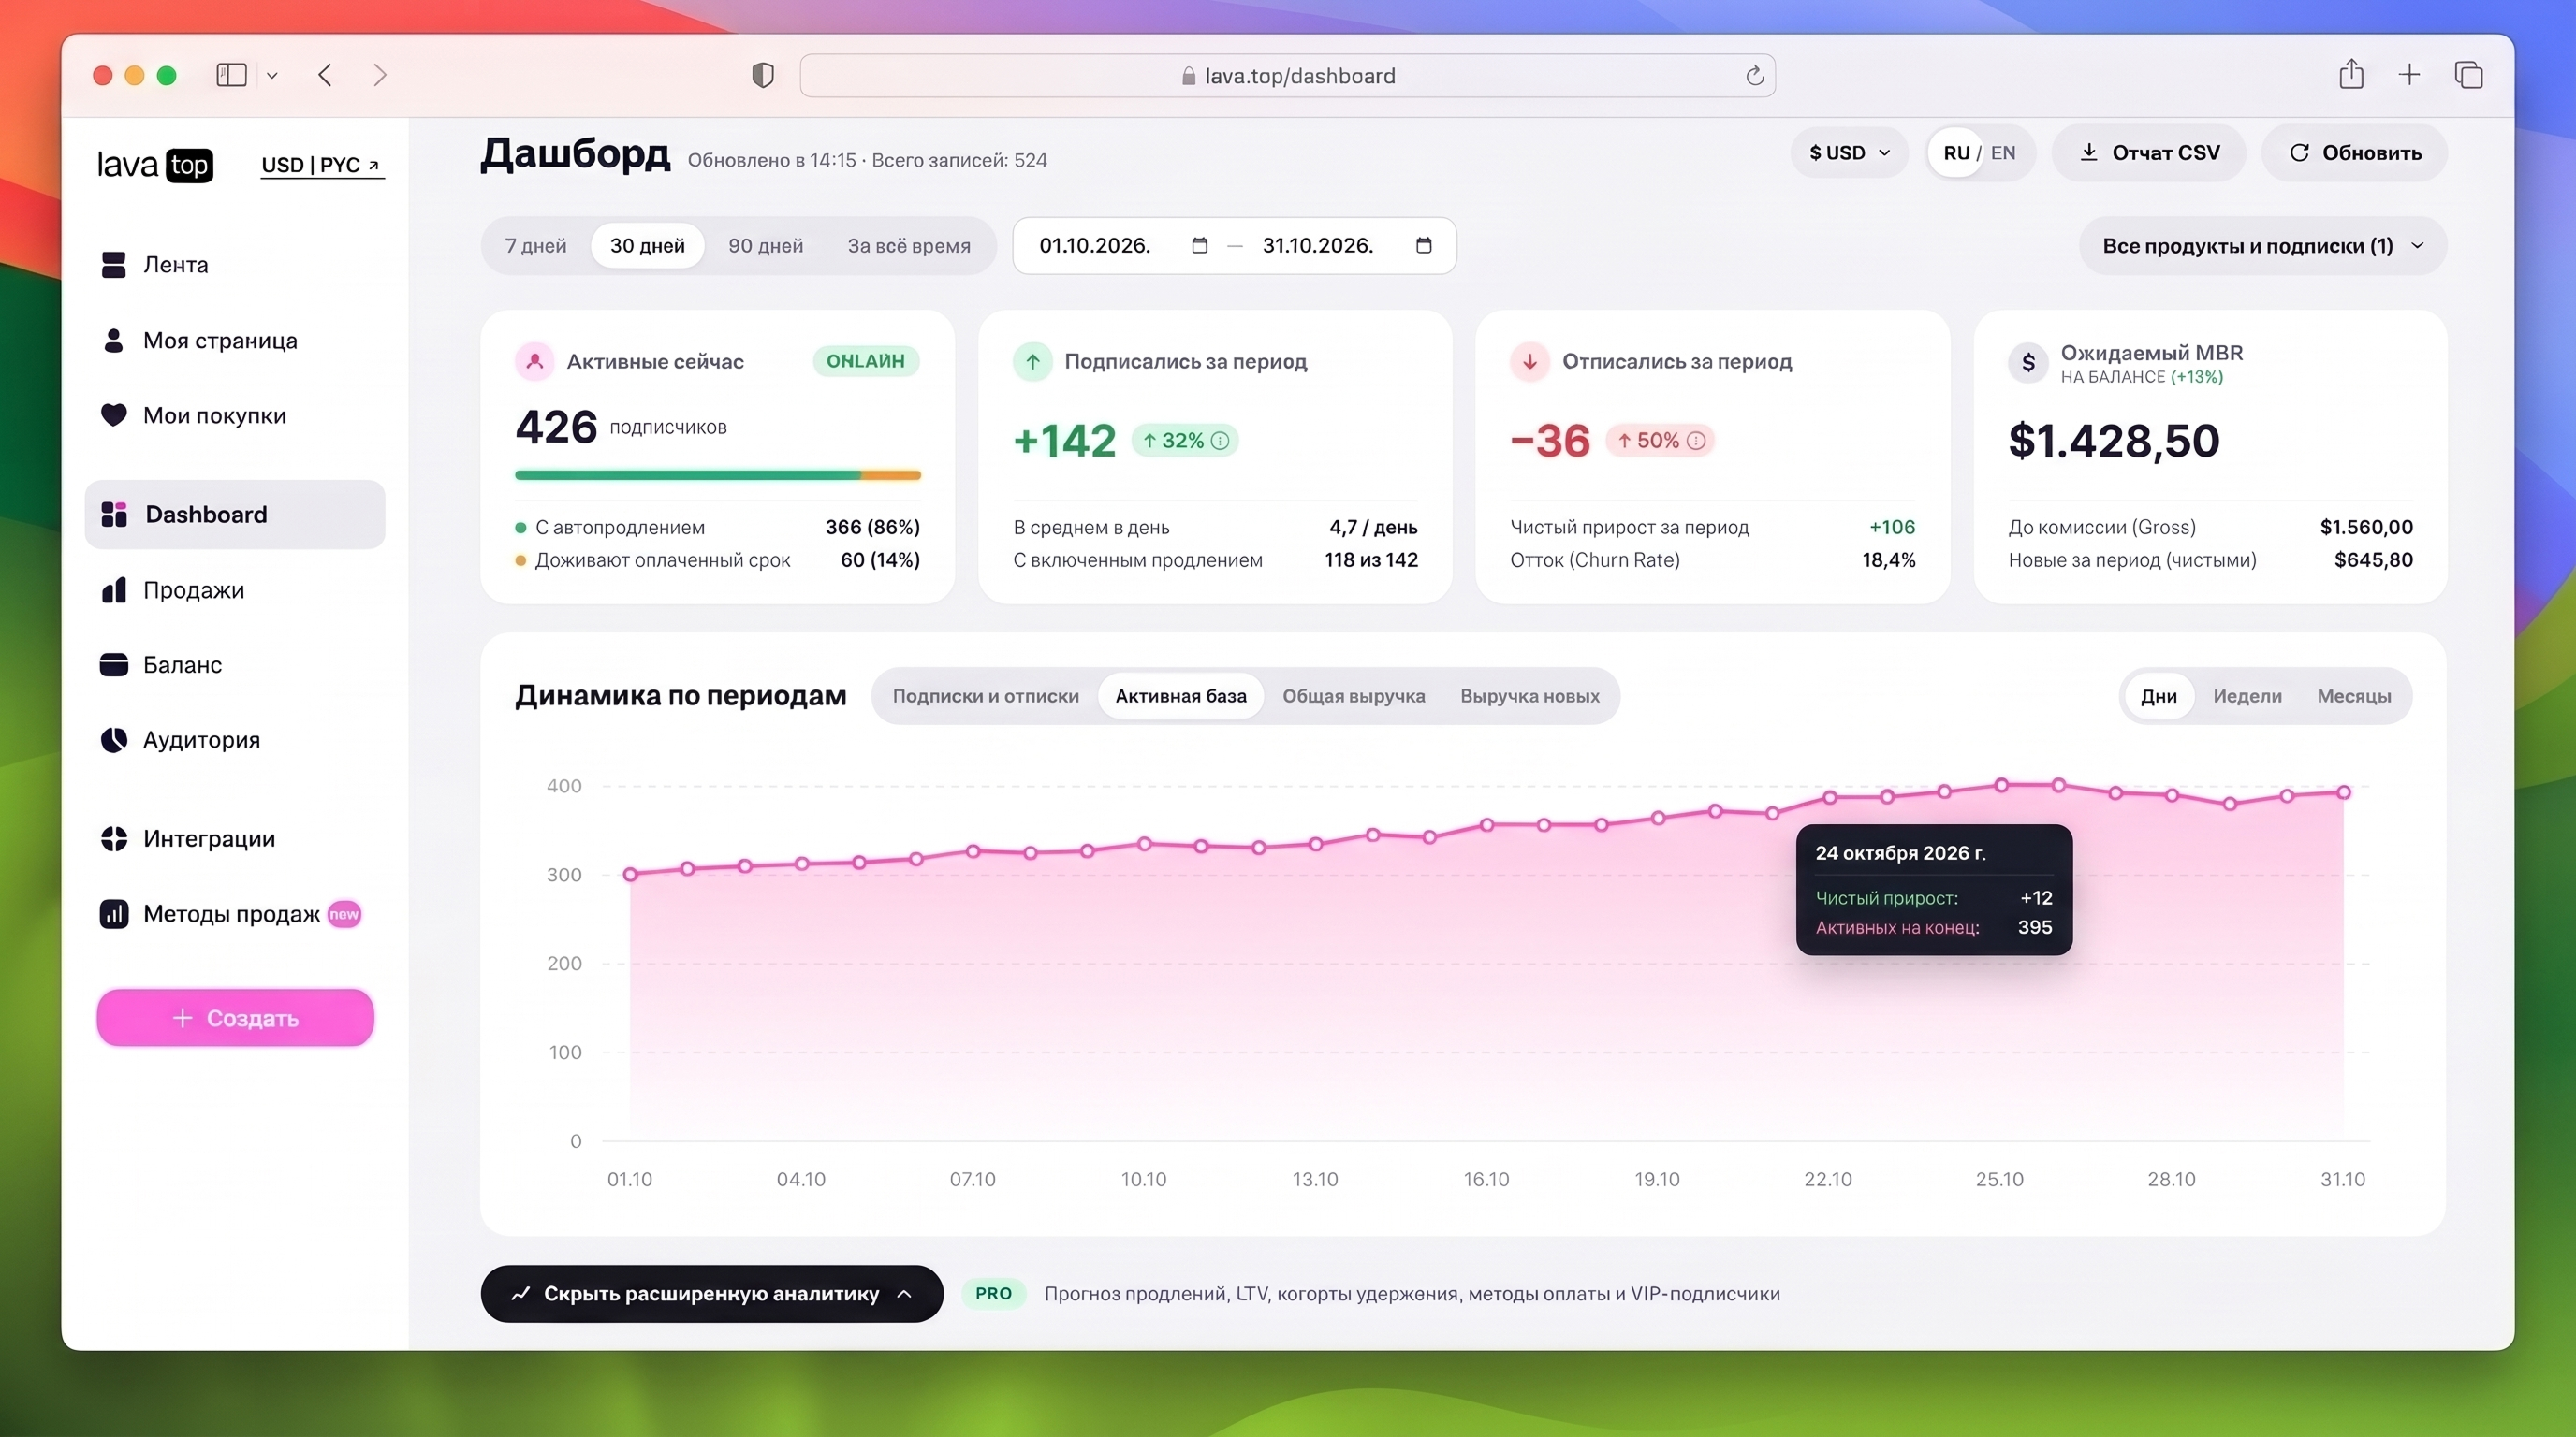The width and height of the screenshot is (2576, 1437).
Task: Open Dashboard in sidebar menu
Action: [x=235, y=515]
